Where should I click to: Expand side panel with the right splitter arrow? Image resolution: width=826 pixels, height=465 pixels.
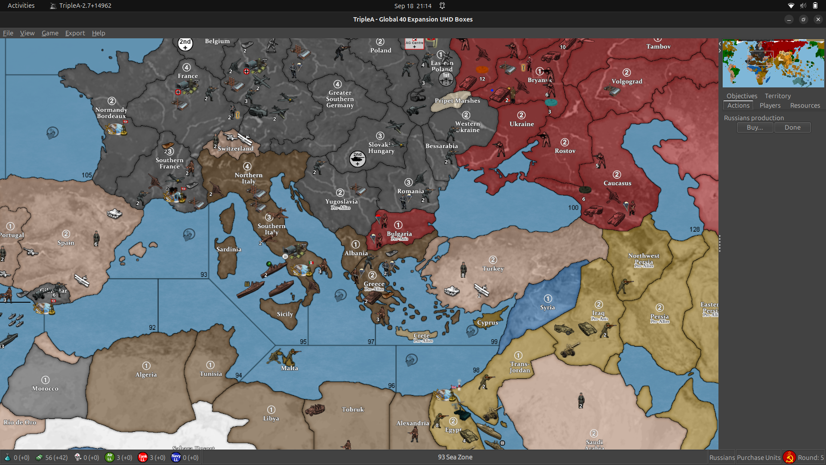pos(720,50)
